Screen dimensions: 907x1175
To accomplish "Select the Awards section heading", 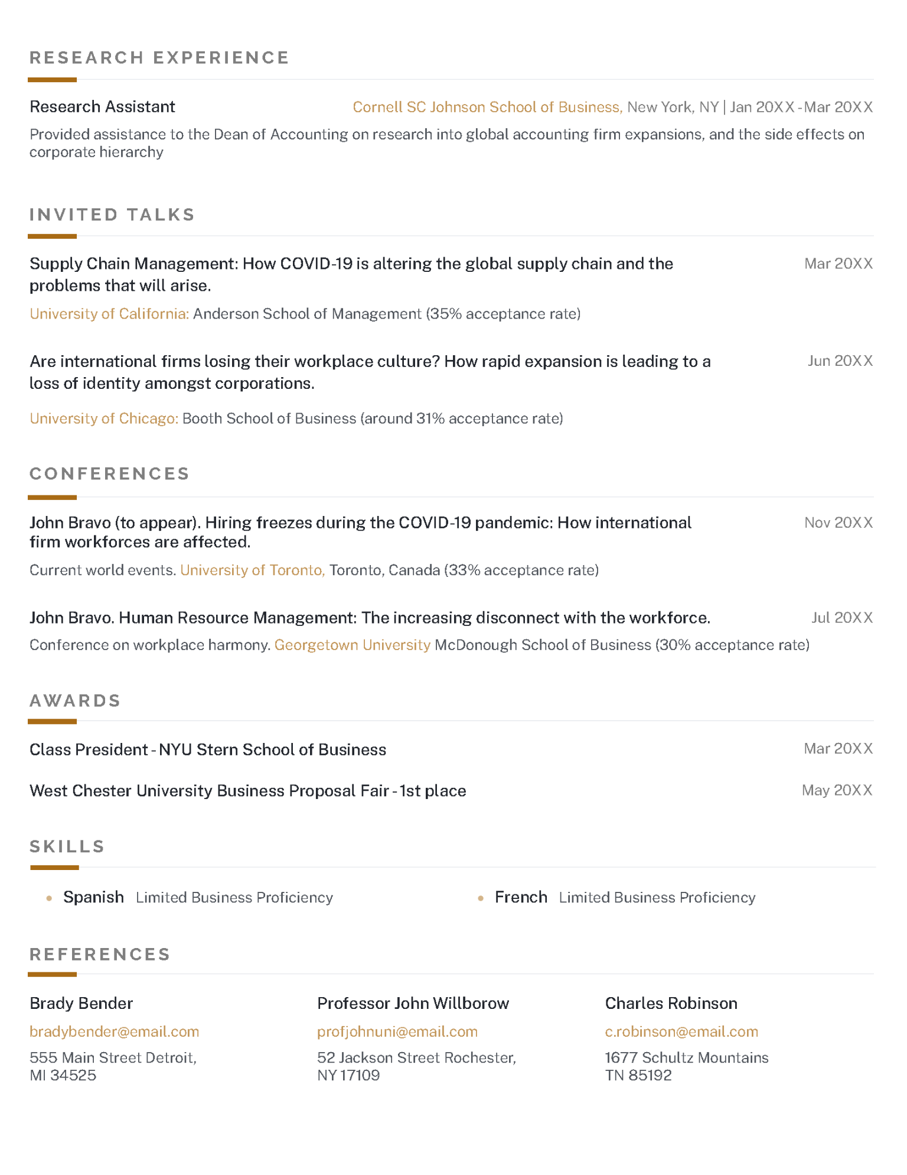I will 76,700.
